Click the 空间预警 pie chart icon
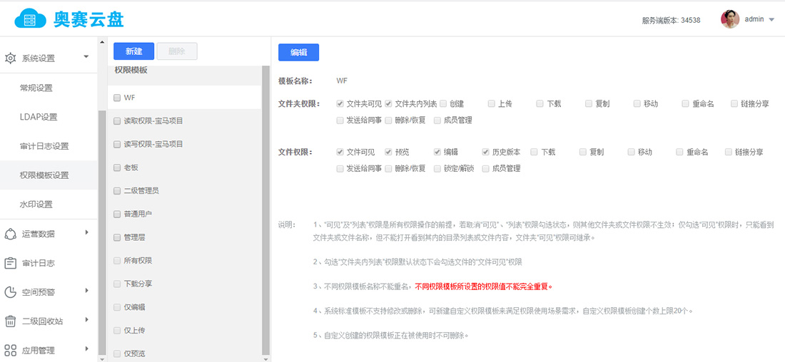The width and height of the screenshot is (785, 362). click(x=11, y=292)
